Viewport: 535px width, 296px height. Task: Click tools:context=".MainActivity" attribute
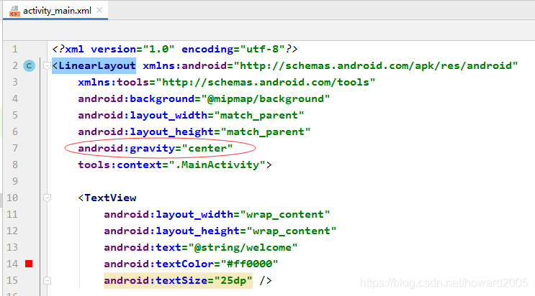coord(172,165)
